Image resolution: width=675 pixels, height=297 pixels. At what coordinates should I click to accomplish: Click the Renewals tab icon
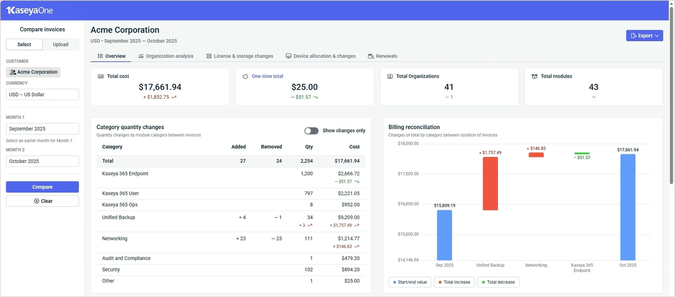pyautogui.click(x=371, y=56)
